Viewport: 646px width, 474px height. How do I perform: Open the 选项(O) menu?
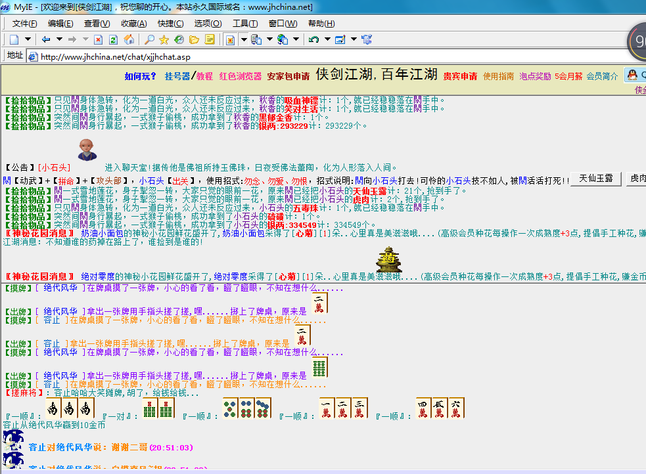pos(208,24)
